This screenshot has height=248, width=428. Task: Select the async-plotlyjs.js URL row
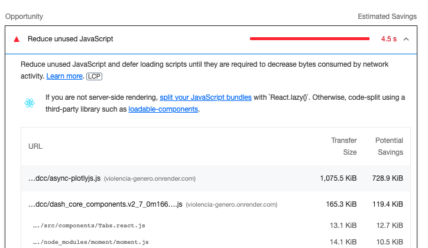coord(216,178)
